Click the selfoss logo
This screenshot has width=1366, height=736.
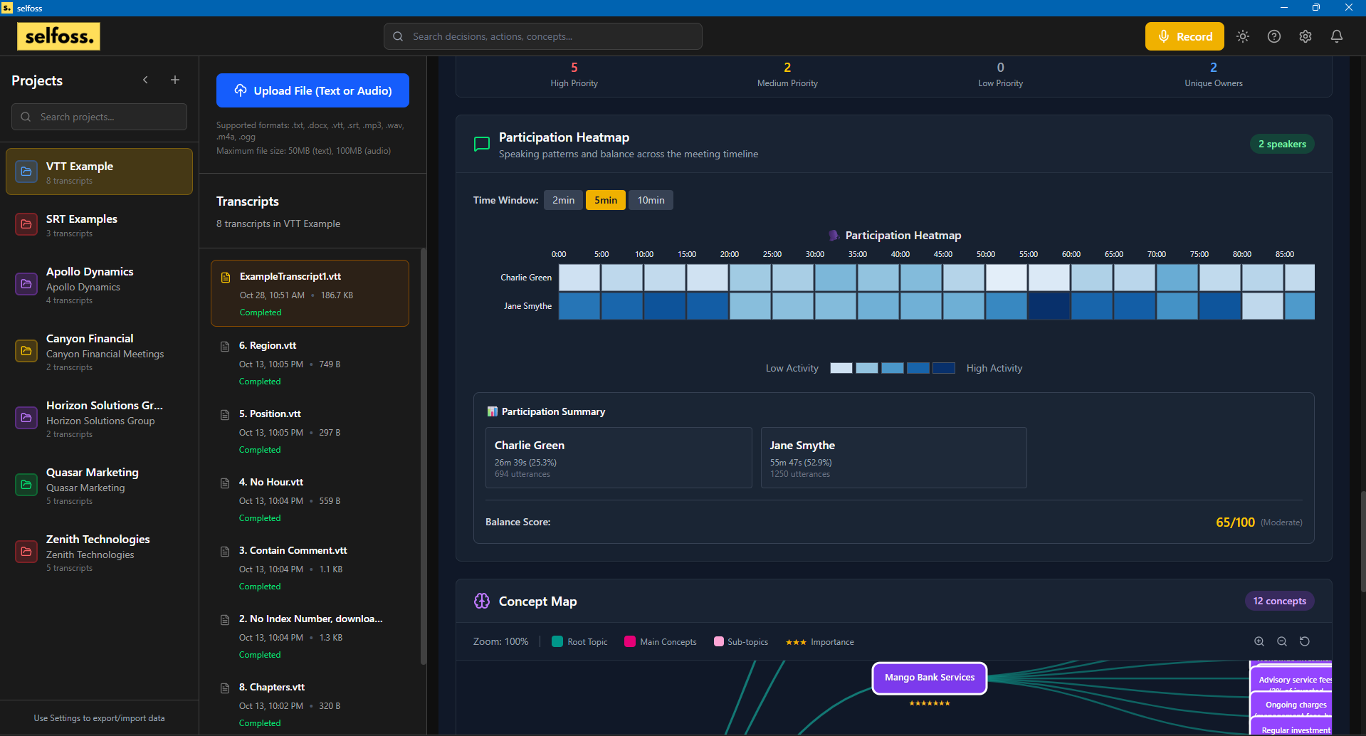tap(58, 36)
